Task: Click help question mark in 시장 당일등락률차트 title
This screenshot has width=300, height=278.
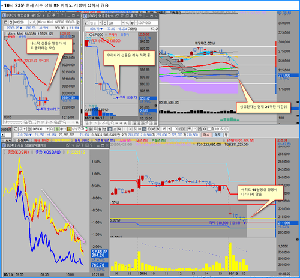Action: (91, 145)
